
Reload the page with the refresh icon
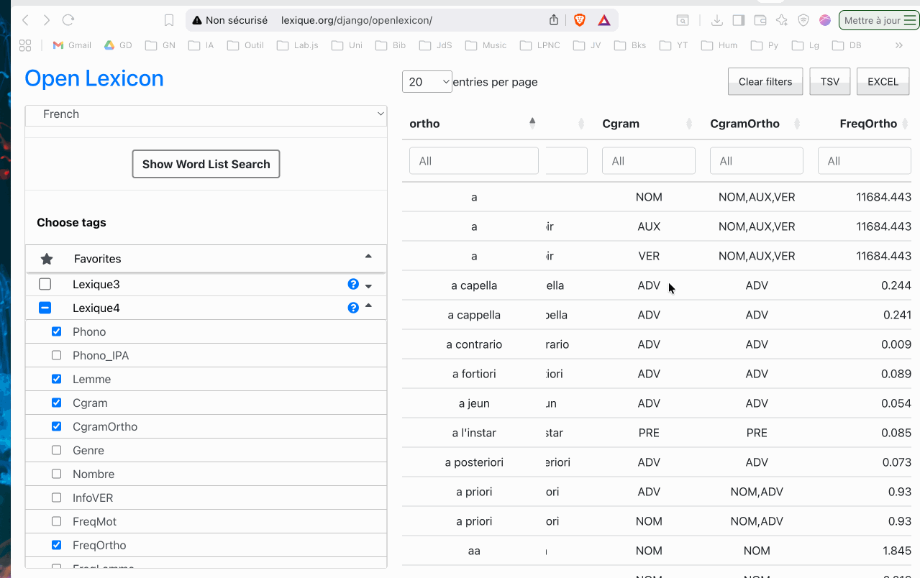(68, 20)
